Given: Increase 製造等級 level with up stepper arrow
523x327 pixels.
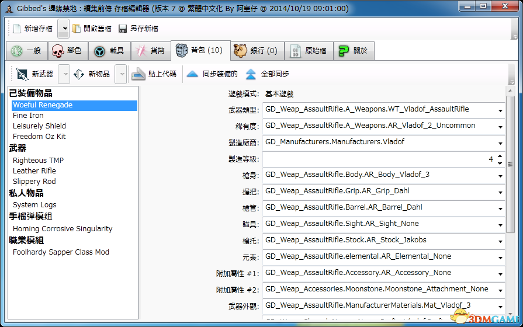Looking at the screenshot, I should pos(500,156).
